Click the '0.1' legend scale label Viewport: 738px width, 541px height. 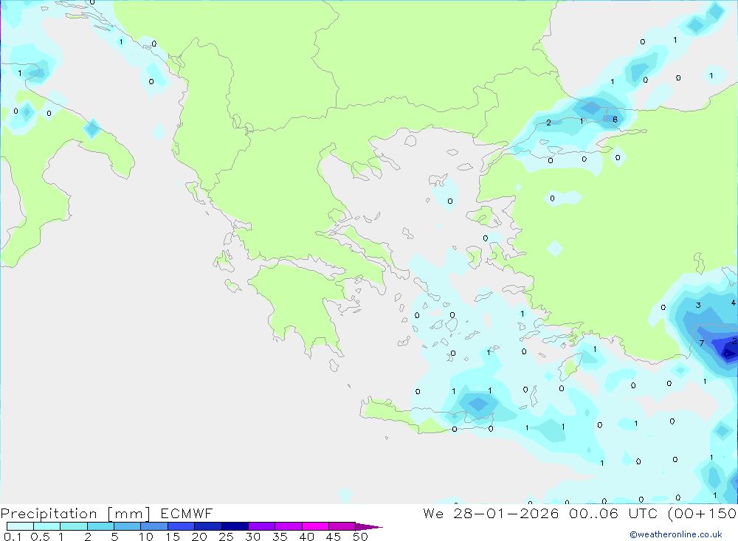click(13, 537)
